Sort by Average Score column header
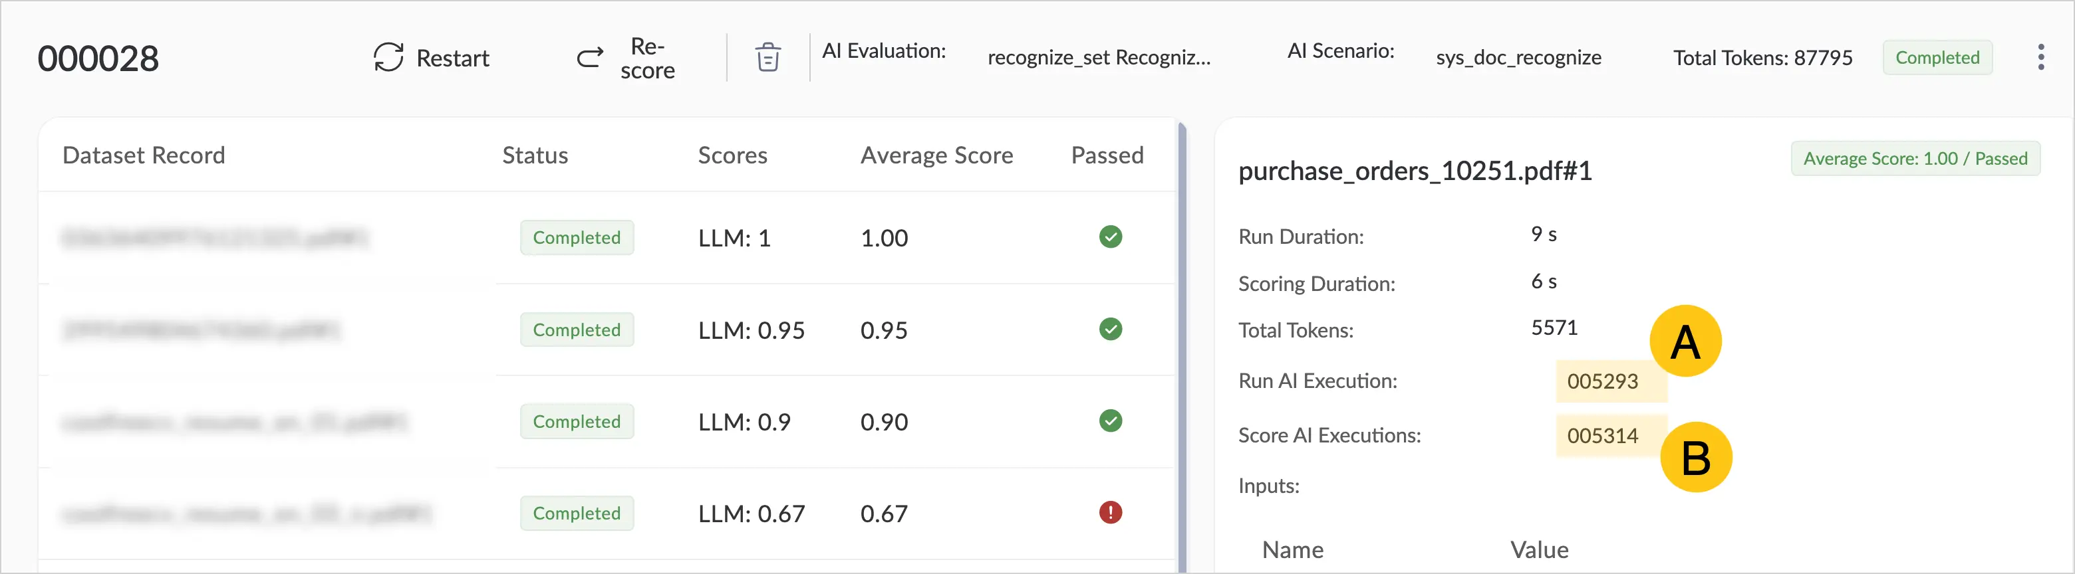This screenshot has height=574, width=2075. 937,155
